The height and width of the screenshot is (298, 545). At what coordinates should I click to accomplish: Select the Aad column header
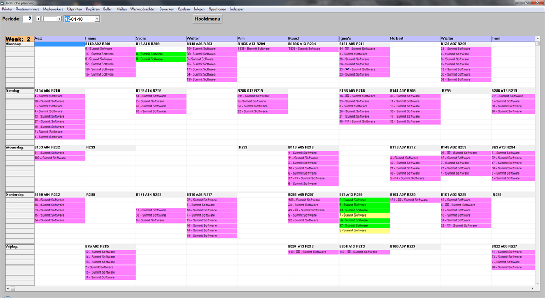click(x=59, y=38)
